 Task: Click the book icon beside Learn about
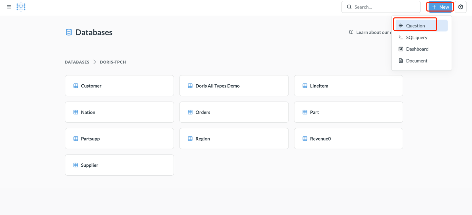(351, 32)
